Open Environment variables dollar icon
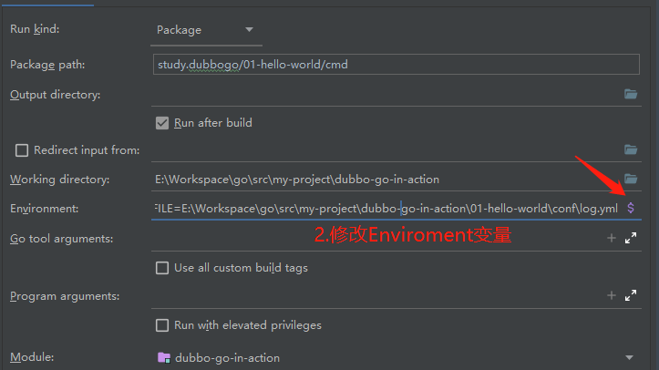Image resolution: width=659 pixels, height=370 pixels. (631, 208)
